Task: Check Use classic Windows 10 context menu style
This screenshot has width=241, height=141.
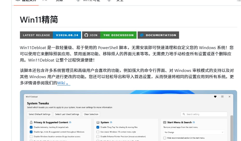Action: pos(98,132)
